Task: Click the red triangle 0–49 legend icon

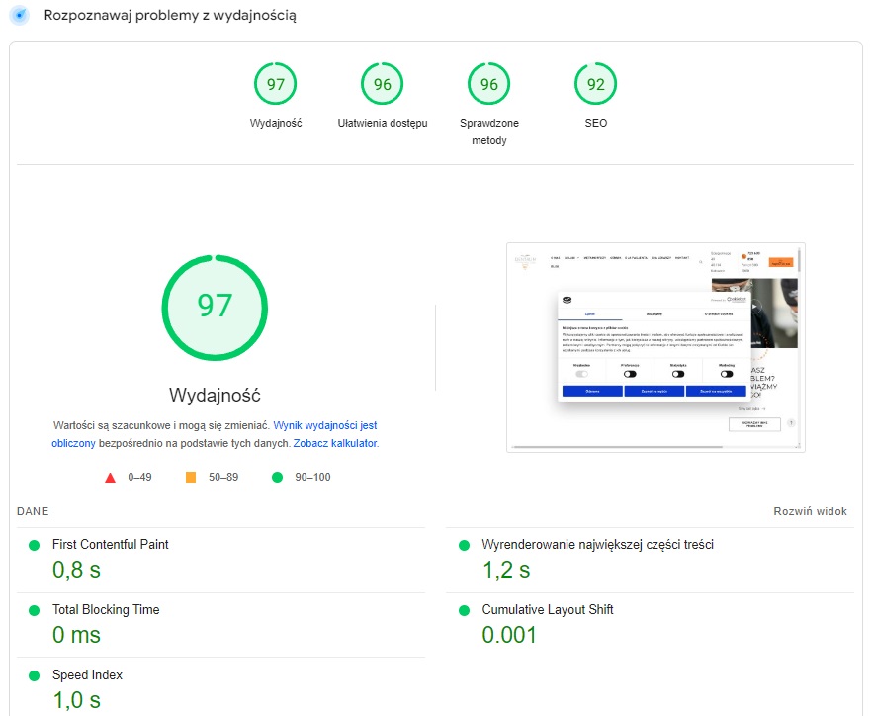Action: tap(111, 477)
